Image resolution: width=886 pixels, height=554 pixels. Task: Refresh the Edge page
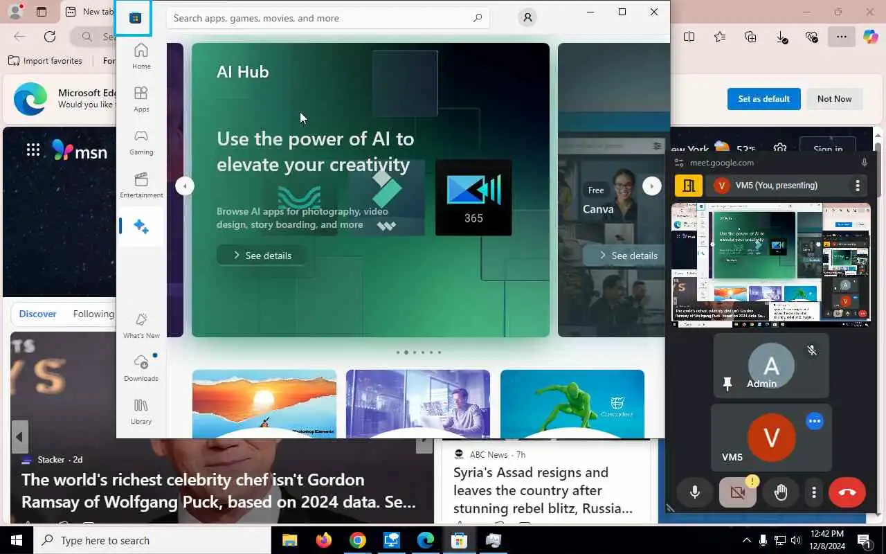click(x=50, y=37)
